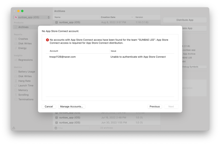Click the Hang Rate hourglass icon
220x145 pixels.
click(16, 81)
